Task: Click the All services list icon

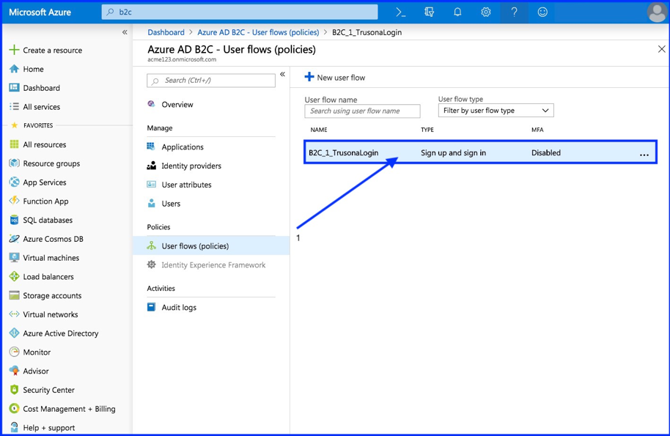Action: [x=14, y=106]
